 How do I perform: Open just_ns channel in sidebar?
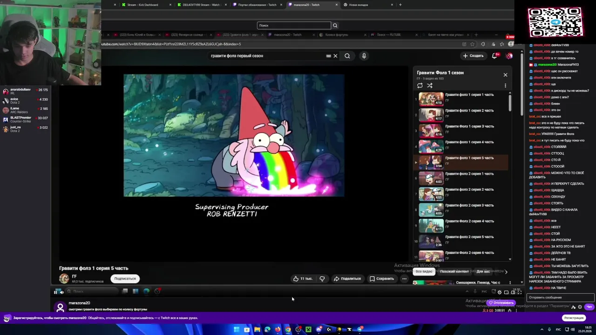pos(26,129)
